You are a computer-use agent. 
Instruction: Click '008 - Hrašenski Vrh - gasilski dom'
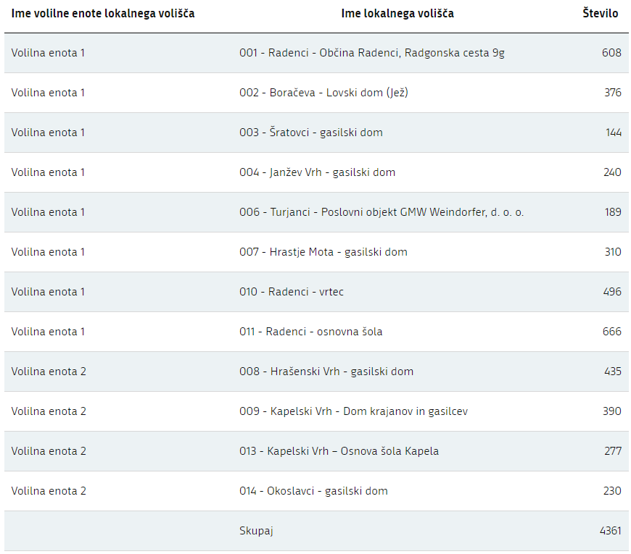pos(326,372)
